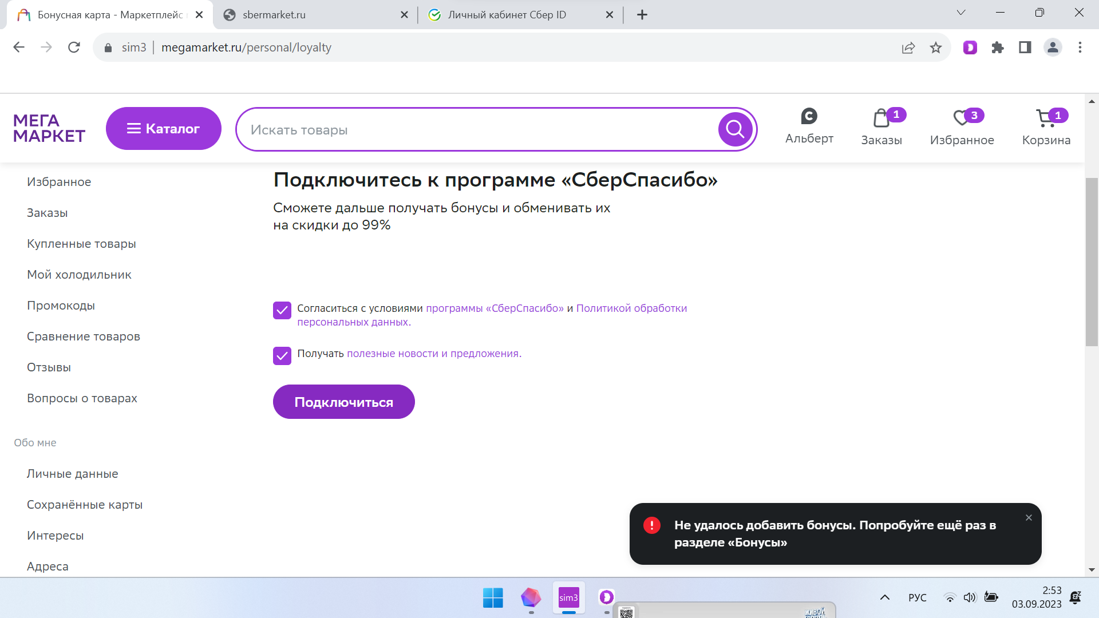
Task: Open the Extensions puzzle icon
Action: click(x=998, y=47)
